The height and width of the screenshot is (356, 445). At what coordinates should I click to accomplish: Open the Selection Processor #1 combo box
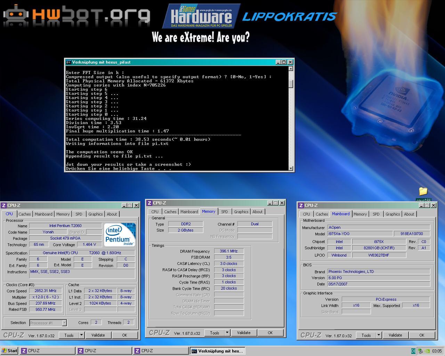(x=48, y=323)
